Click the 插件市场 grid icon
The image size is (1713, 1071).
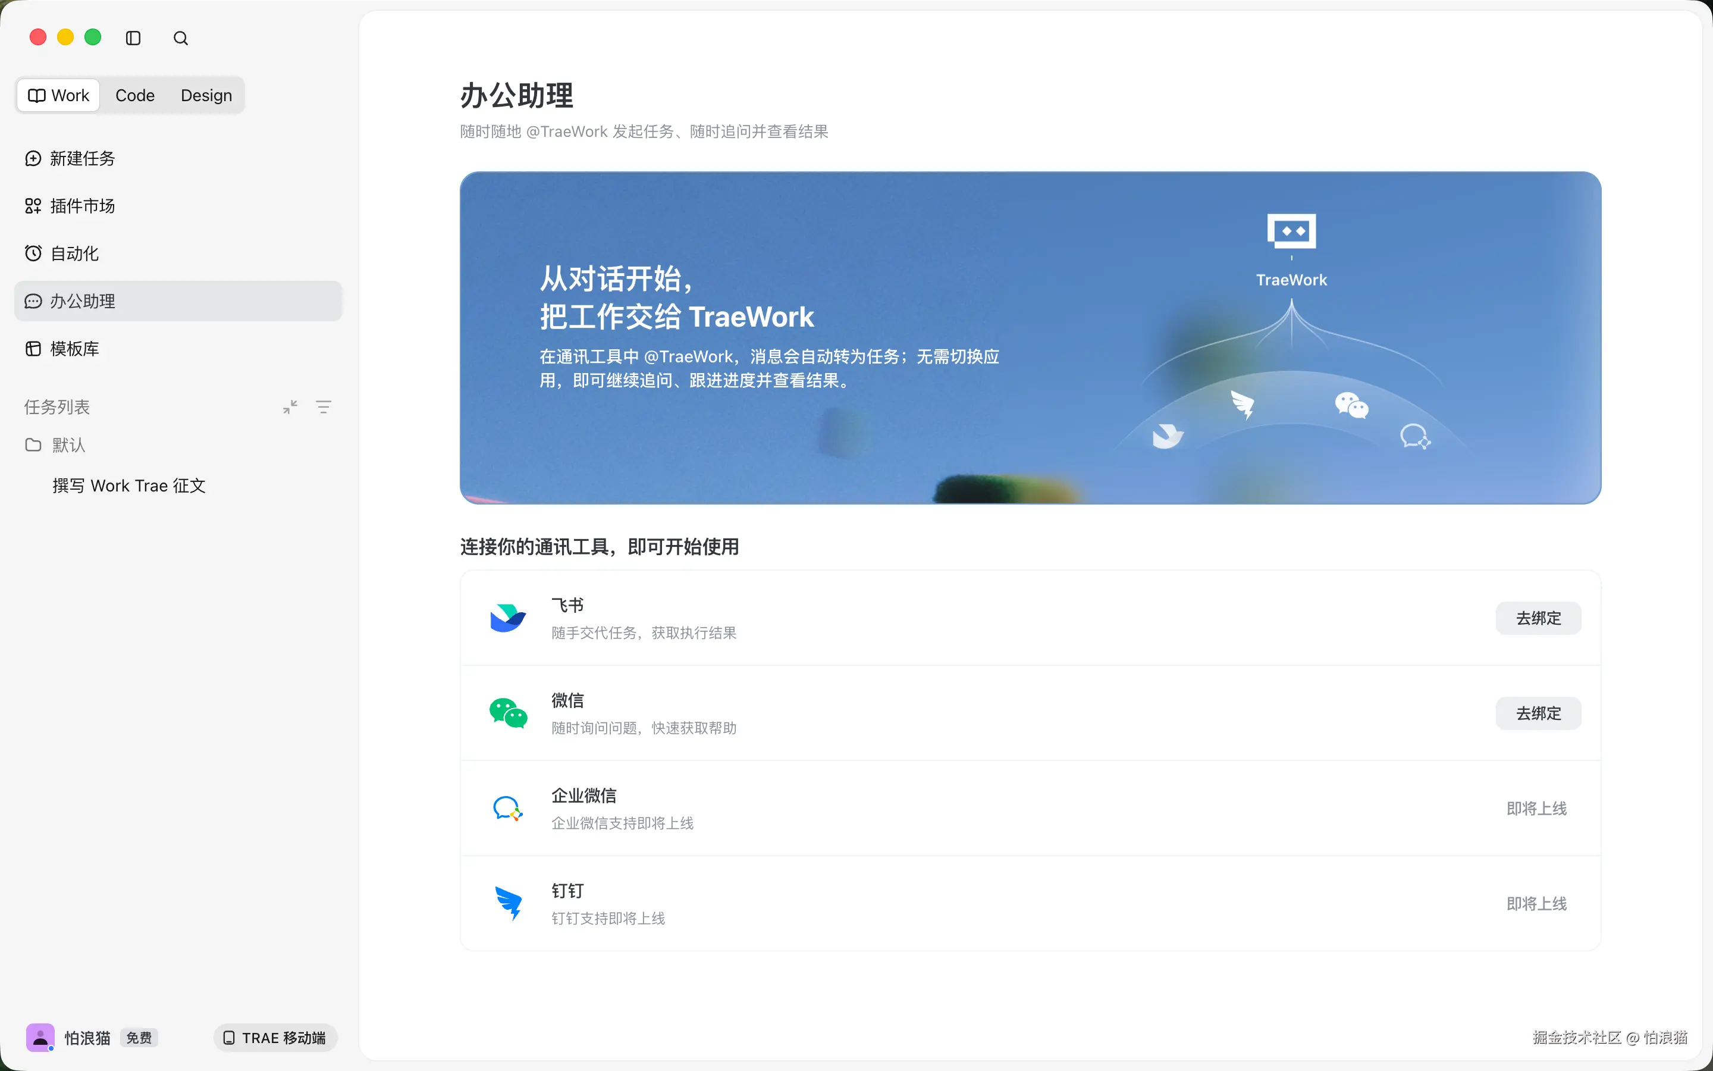point(33,206)
